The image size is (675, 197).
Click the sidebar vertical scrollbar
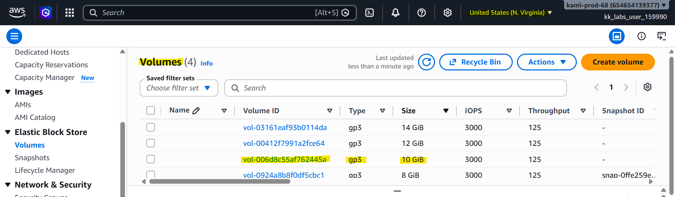click(122, 159)
